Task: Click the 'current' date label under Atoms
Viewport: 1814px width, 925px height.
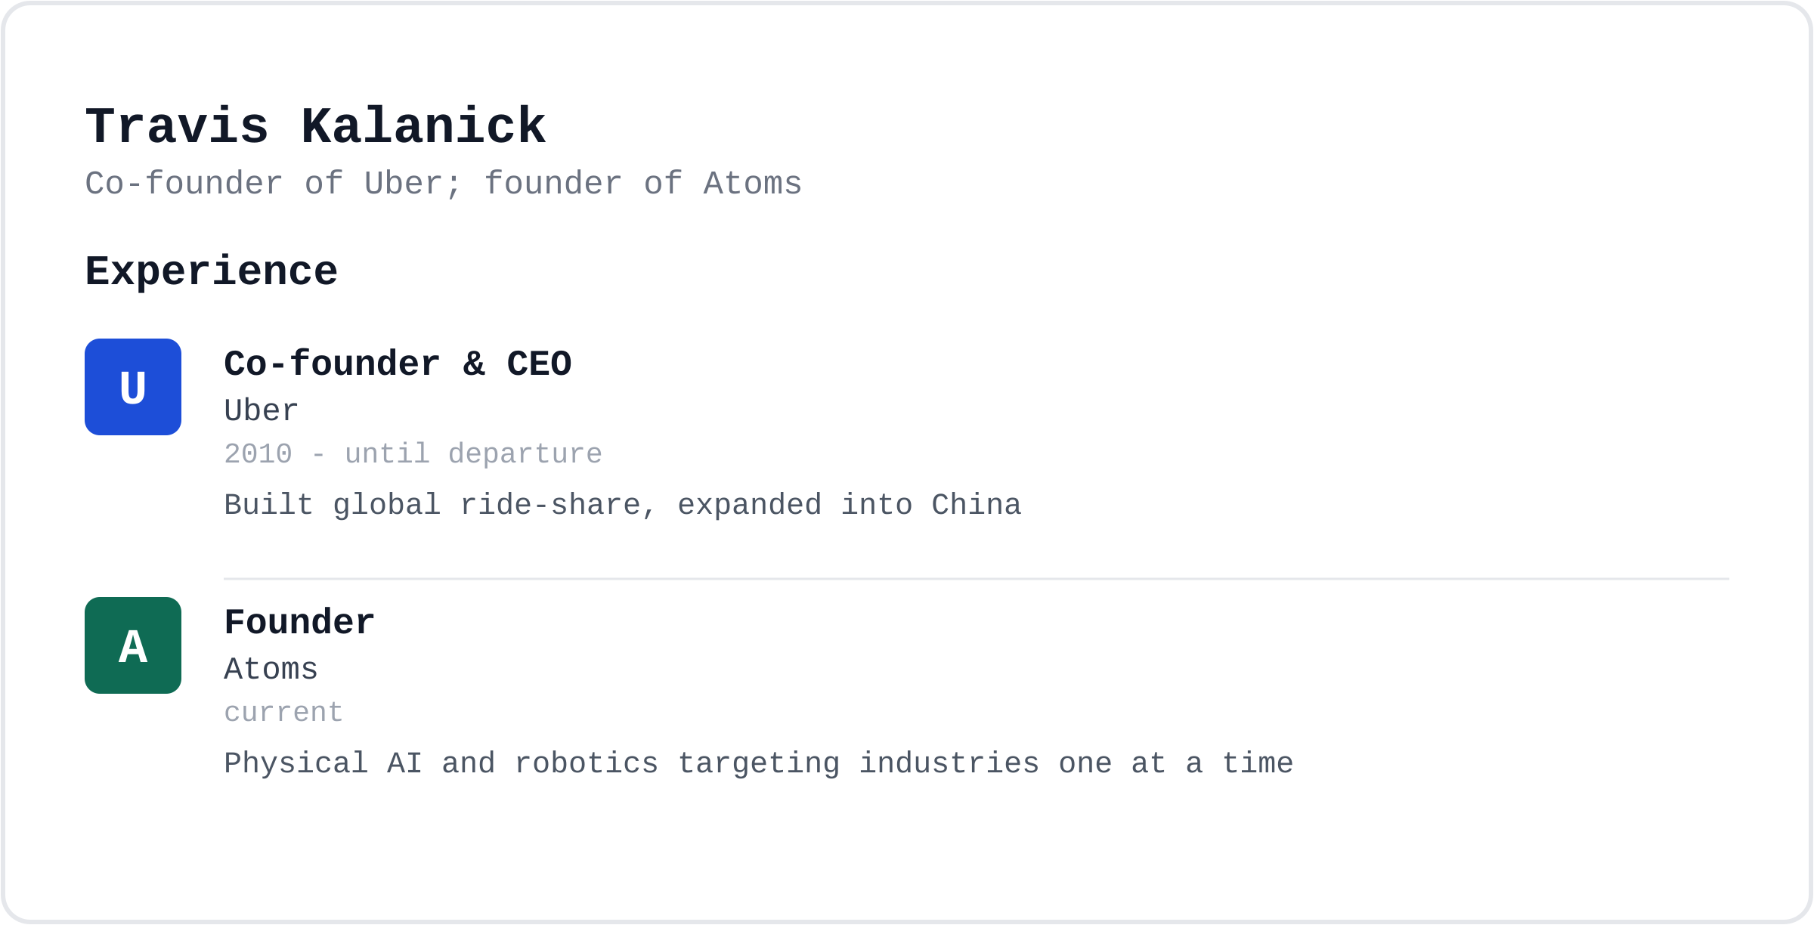Action: (283, 713)
